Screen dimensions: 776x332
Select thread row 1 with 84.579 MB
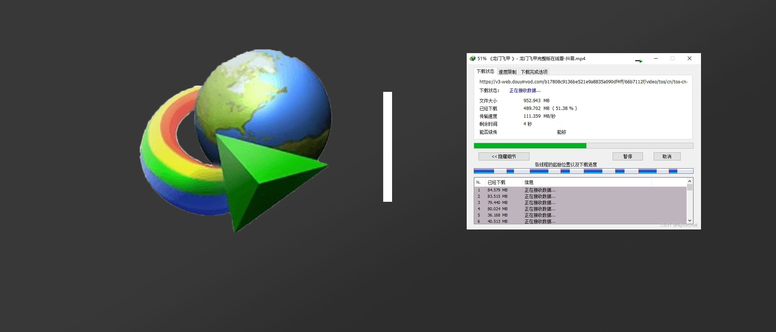click(580, 190)
